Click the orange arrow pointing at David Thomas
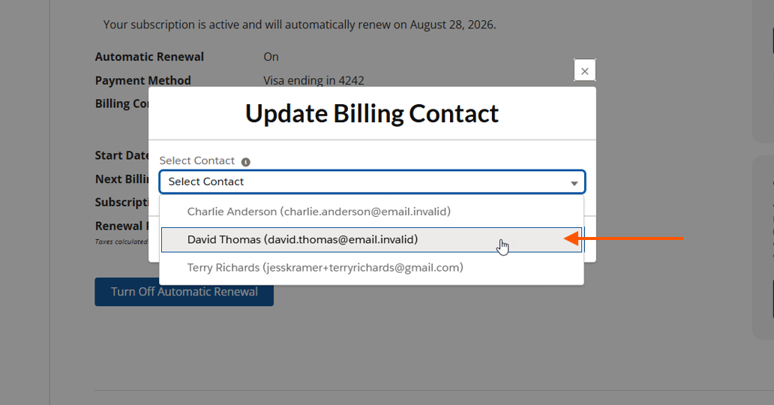This screenshot has width=774, height=405. pyautogui.click(x=622, y=238)
